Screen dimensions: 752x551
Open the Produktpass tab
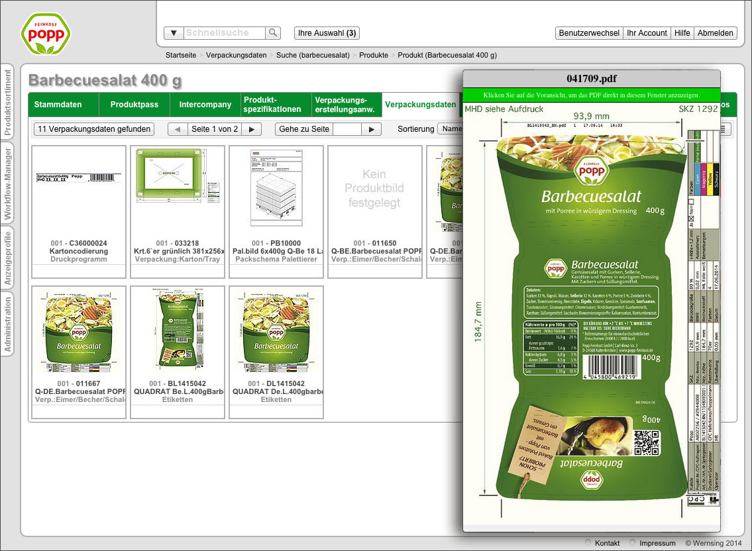click(134, 105)
